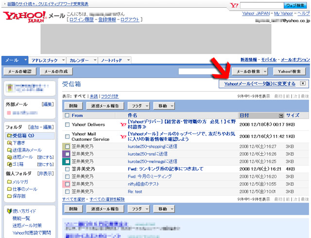Screen dimensions: 311x238
Task: Empty trash via ゴミ箱 [空にする] link
Action: [45, 165]
